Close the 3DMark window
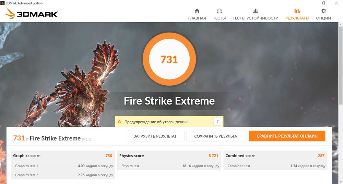The width and height of the screenshot is (343, 184). [336, 3]
